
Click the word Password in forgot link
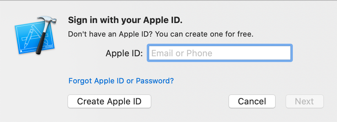click(155, 81)
